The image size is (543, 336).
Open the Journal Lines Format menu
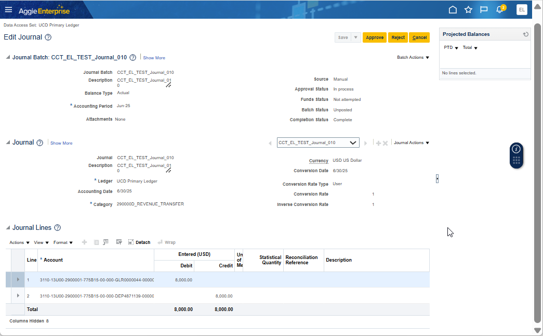pos(63,242)
